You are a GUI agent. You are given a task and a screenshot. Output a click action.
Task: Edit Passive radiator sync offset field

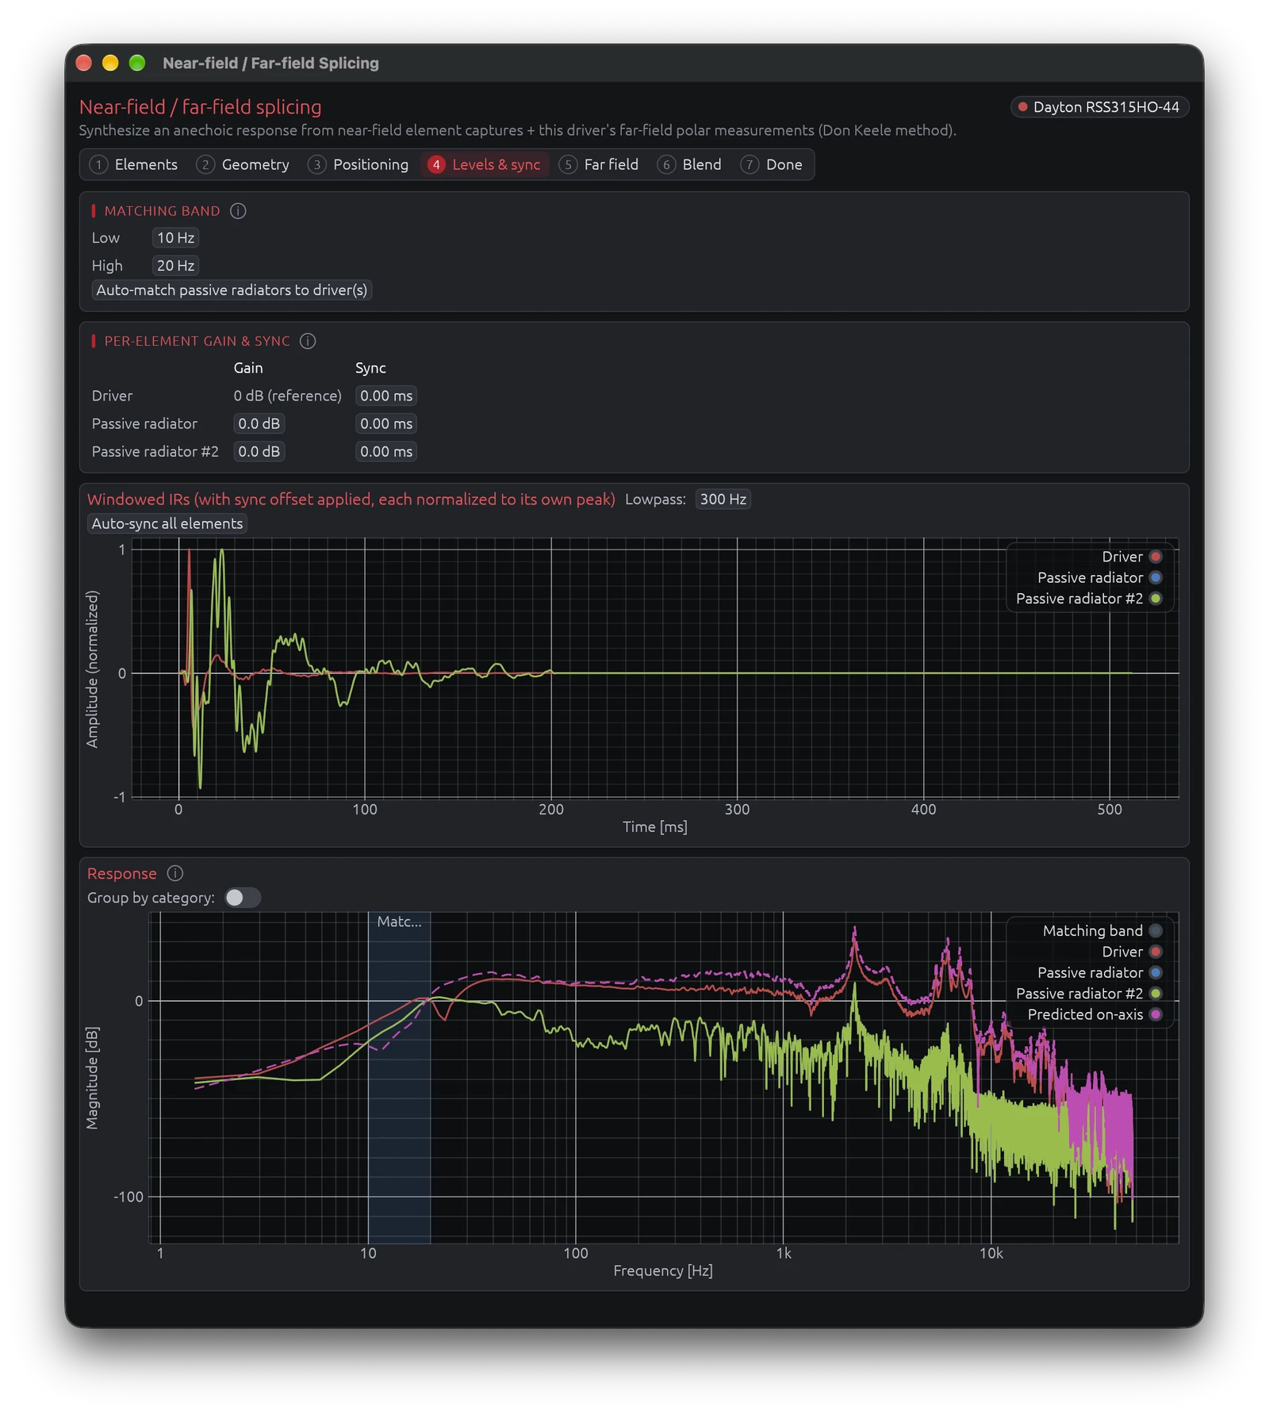tap(386, 423)
